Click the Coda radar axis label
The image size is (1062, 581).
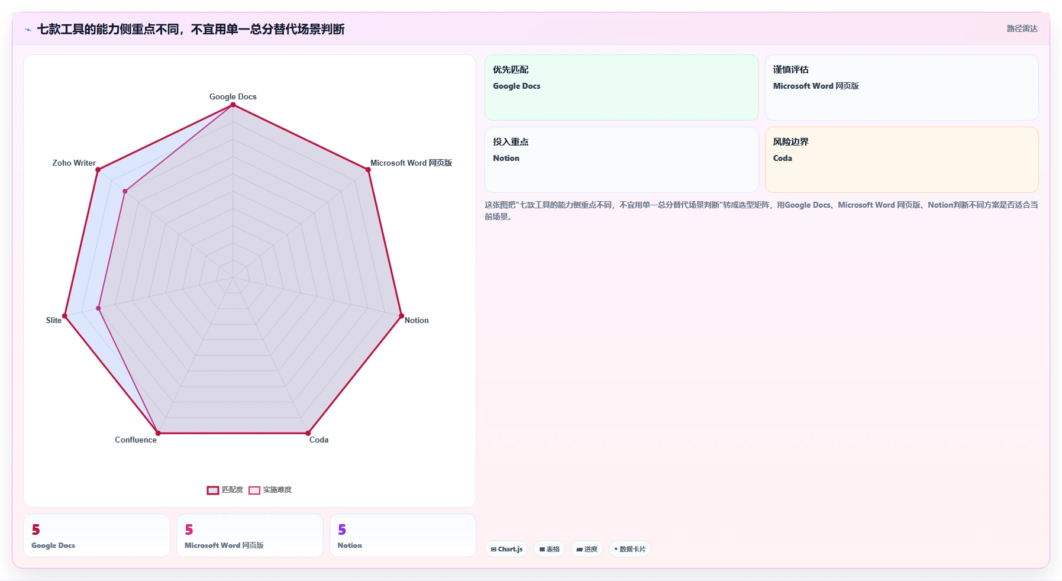319,440
